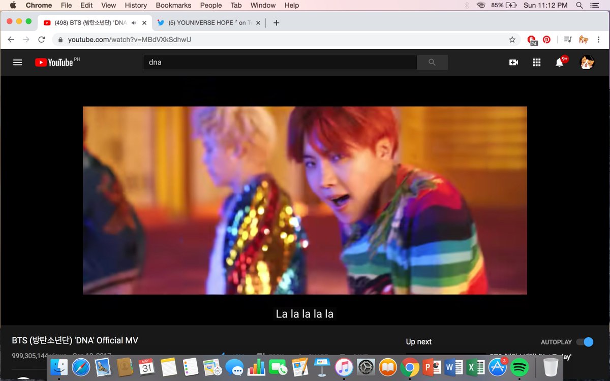Open the Help menu
The image size is (610, 381).
tap(292, 5)
